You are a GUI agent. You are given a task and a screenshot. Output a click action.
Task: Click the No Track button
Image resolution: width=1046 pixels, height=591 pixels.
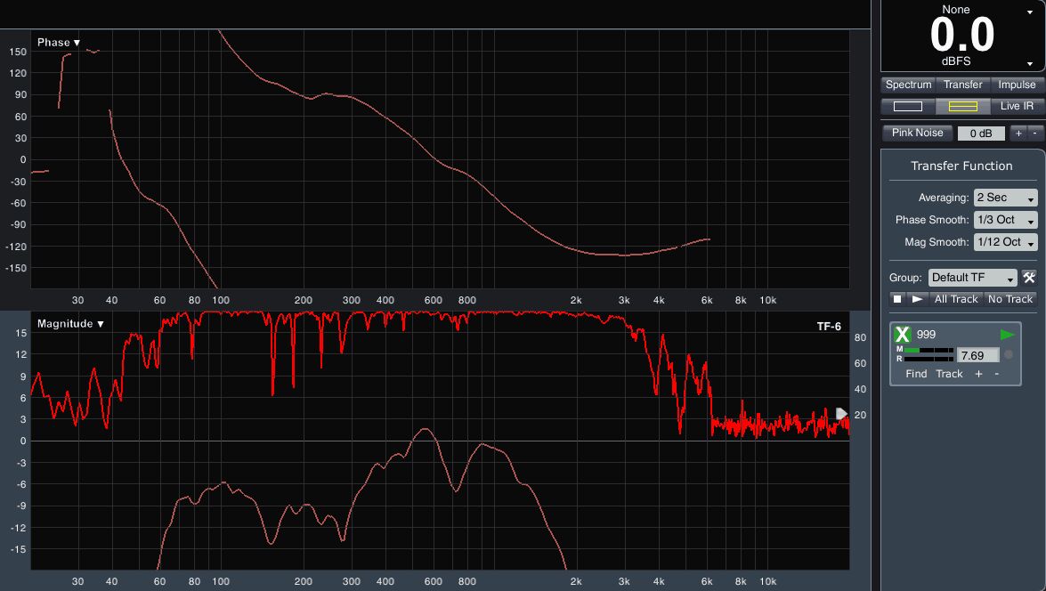1010,299
